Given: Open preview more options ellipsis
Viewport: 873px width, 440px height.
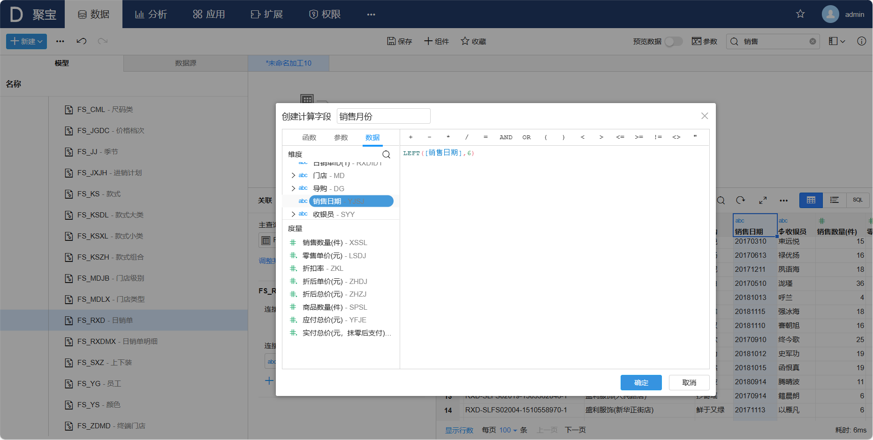Looking at the screenshot, I should (784, 201).
